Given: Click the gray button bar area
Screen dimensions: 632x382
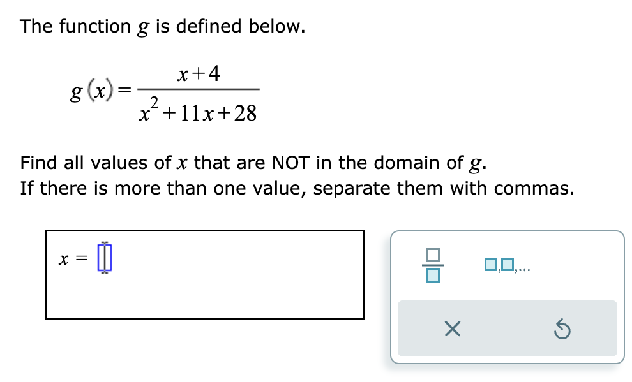Looking at the screenshot, I should click(x=506, y=330).
